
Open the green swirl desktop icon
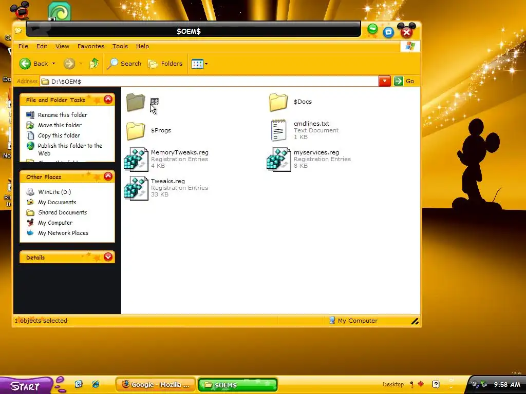pyautogui.click(x=60, y=11)
